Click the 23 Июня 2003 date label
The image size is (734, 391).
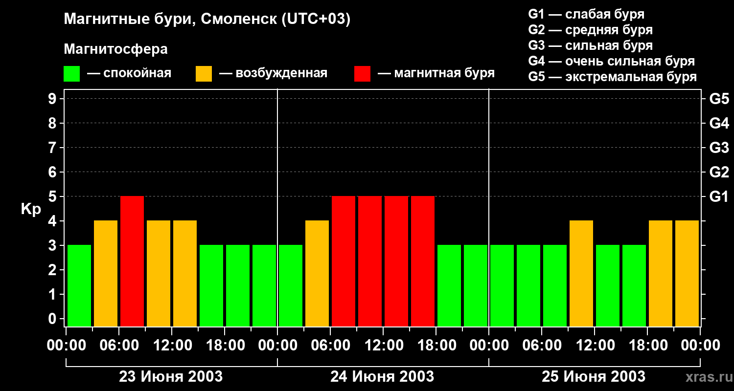tap(171, 377)
